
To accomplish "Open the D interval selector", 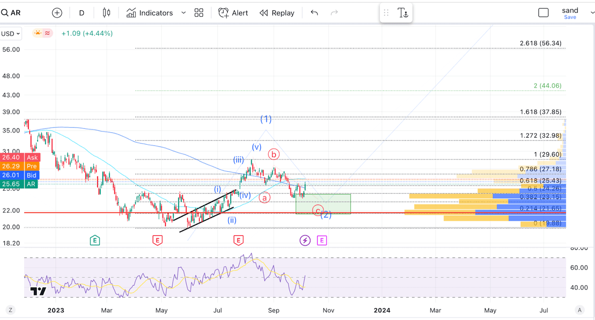I will (x=82, y=13).
